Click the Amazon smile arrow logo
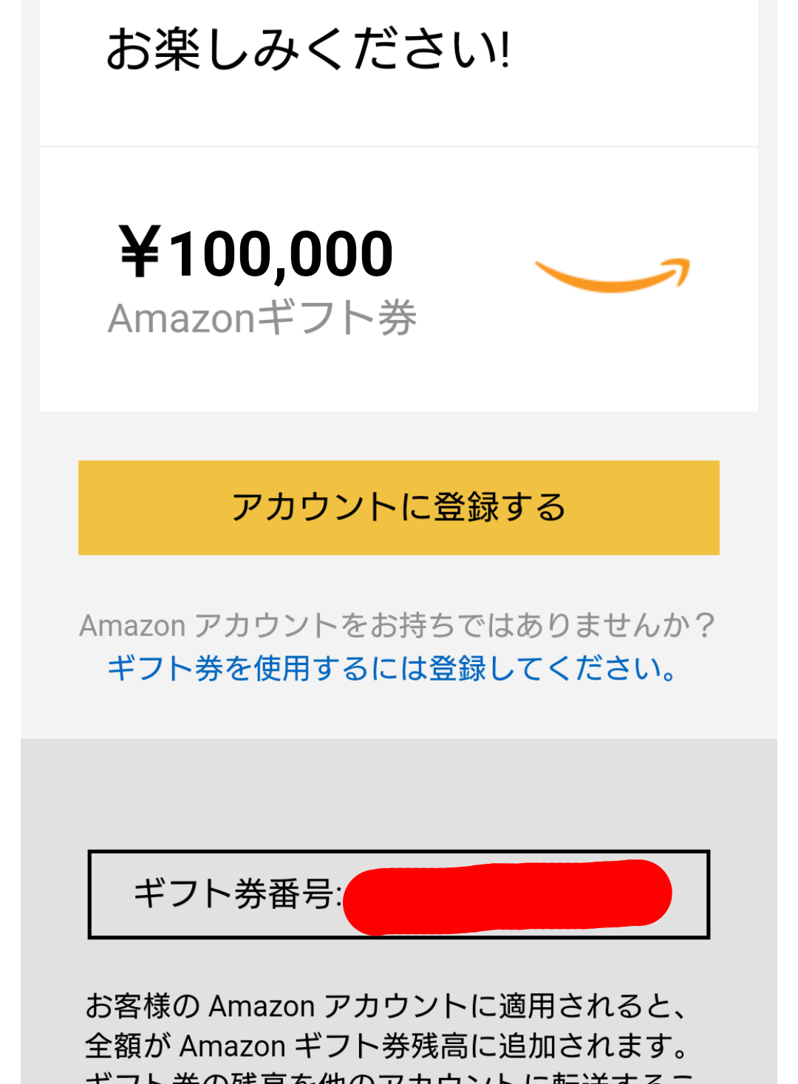This screenshot has height=1084, width=798. tap(612, 275)
